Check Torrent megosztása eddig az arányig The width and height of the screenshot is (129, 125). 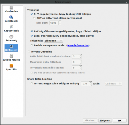[32, 83]
